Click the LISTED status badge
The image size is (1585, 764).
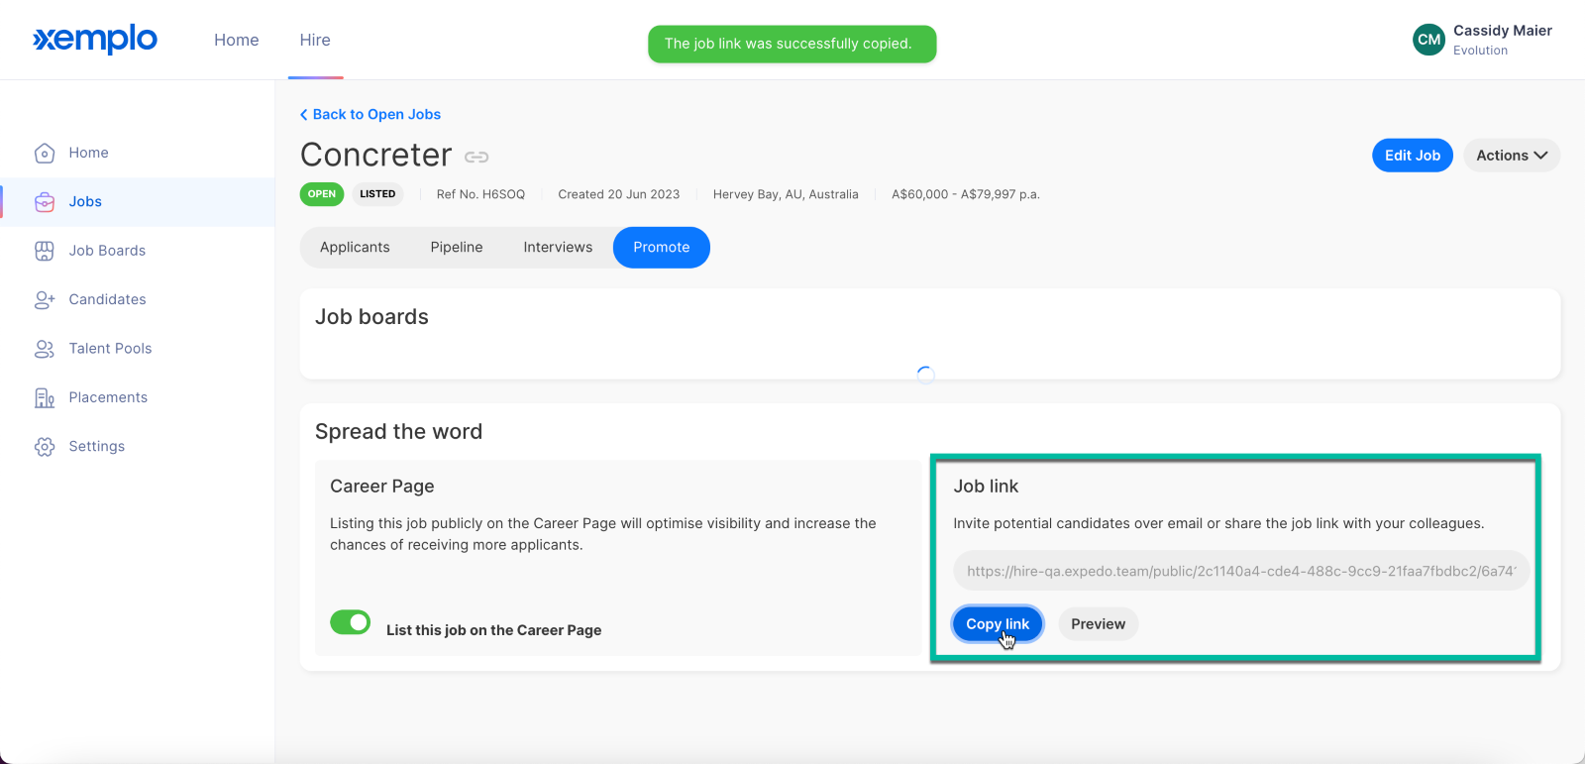click(x=377, y=194)
